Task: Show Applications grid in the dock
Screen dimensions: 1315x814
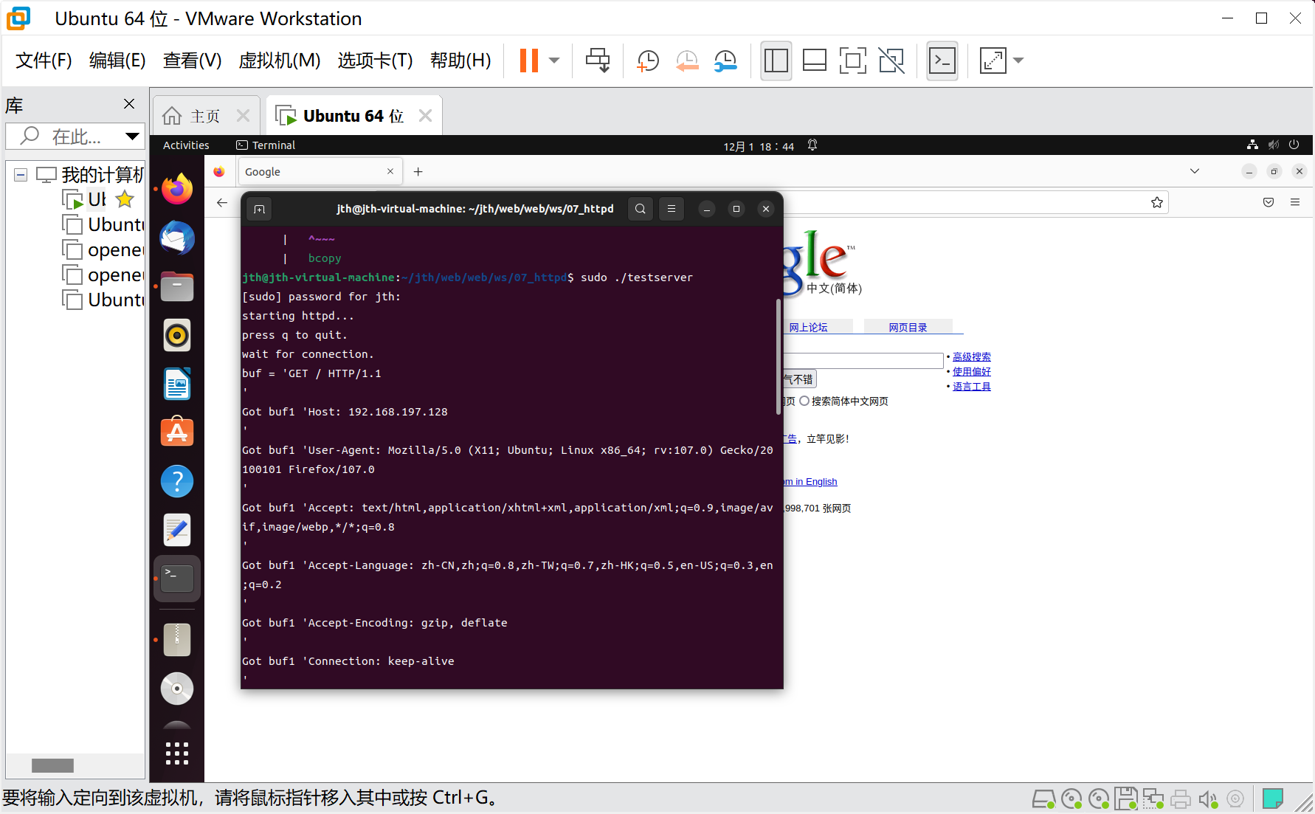Action: (x=177, y=753)
